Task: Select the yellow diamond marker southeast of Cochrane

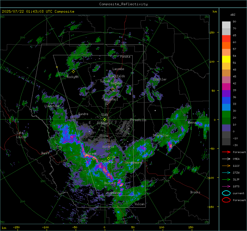Action: click(x=94, y=159)
